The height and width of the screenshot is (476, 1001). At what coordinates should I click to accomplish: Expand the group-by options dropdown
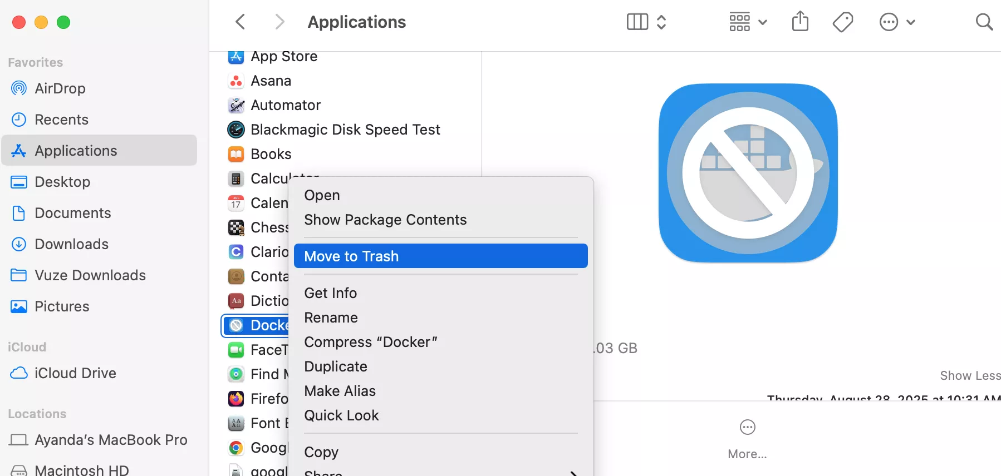tap(748, 22)
